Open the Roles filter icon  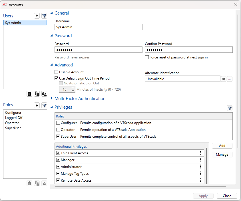click(44, 105)
